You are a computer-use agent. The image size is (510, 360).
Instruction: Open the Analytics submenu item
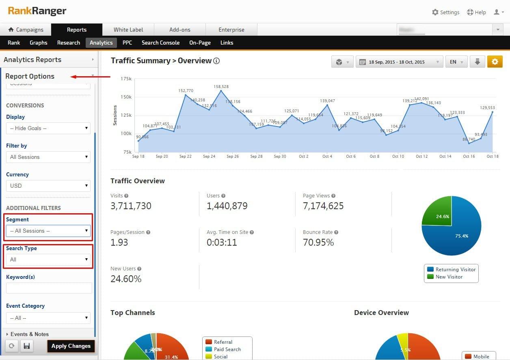[101, 43]
